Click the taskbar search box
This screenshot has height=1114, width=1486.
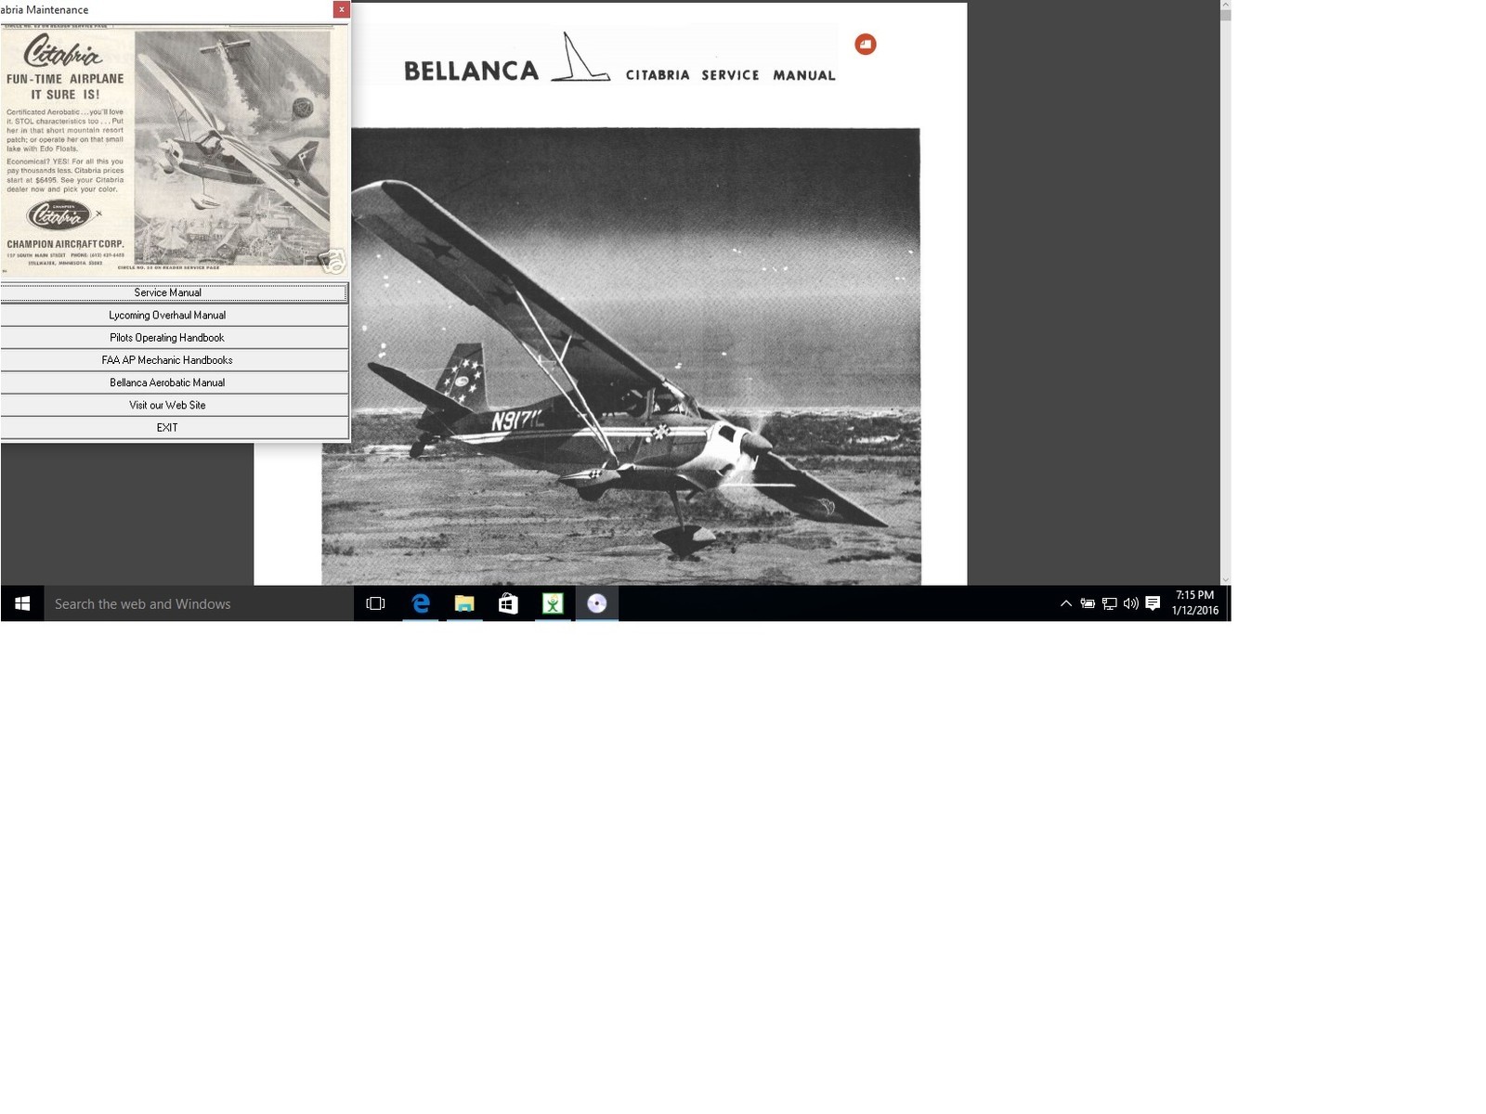(x=199, y=603)
